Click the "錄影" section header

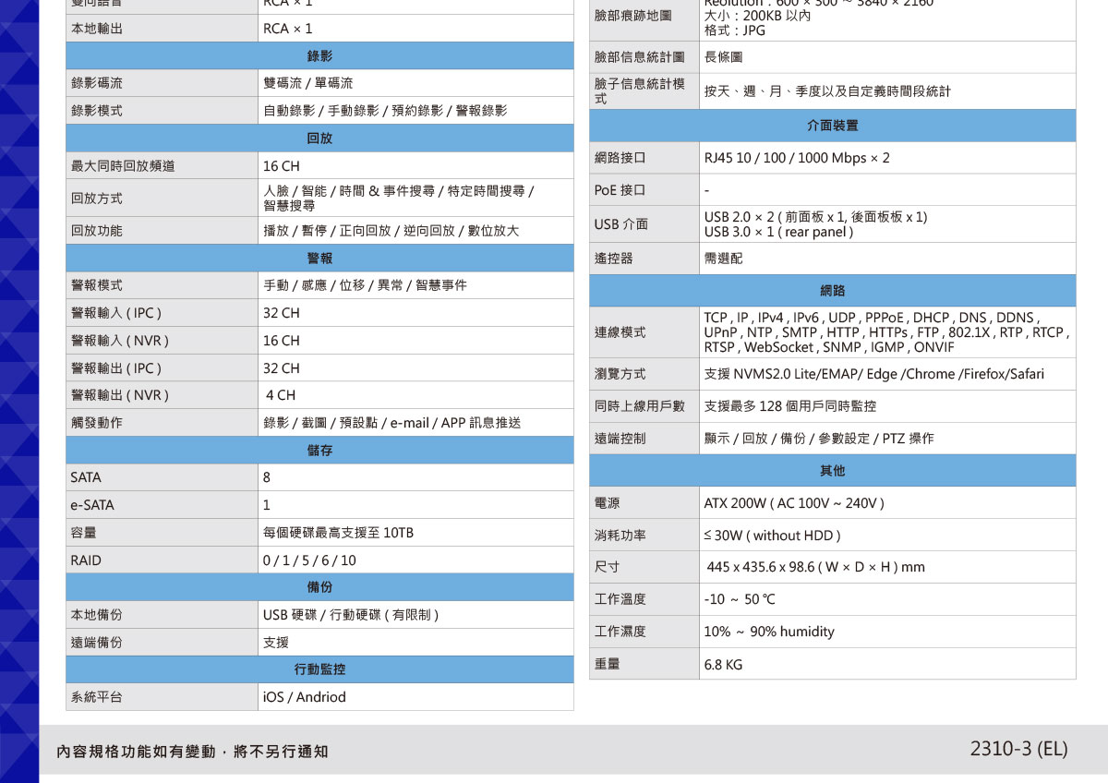click(319, 56)
